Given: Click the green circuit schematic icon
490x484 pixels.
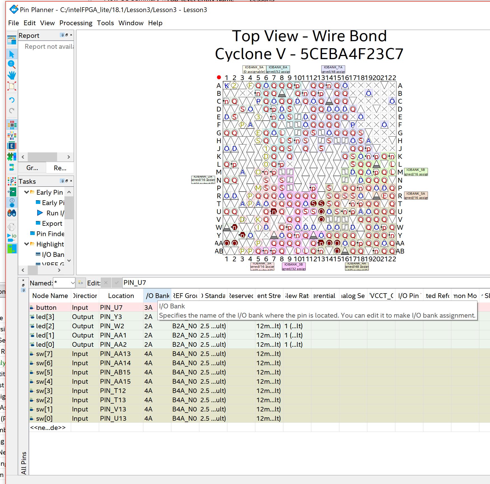Looking at the screenshot, I should click(x=11, y=192).
